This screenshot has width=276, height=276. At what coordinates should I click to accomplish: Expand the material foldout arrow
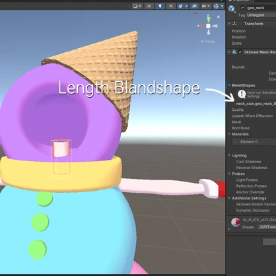(x=229, y=229)
